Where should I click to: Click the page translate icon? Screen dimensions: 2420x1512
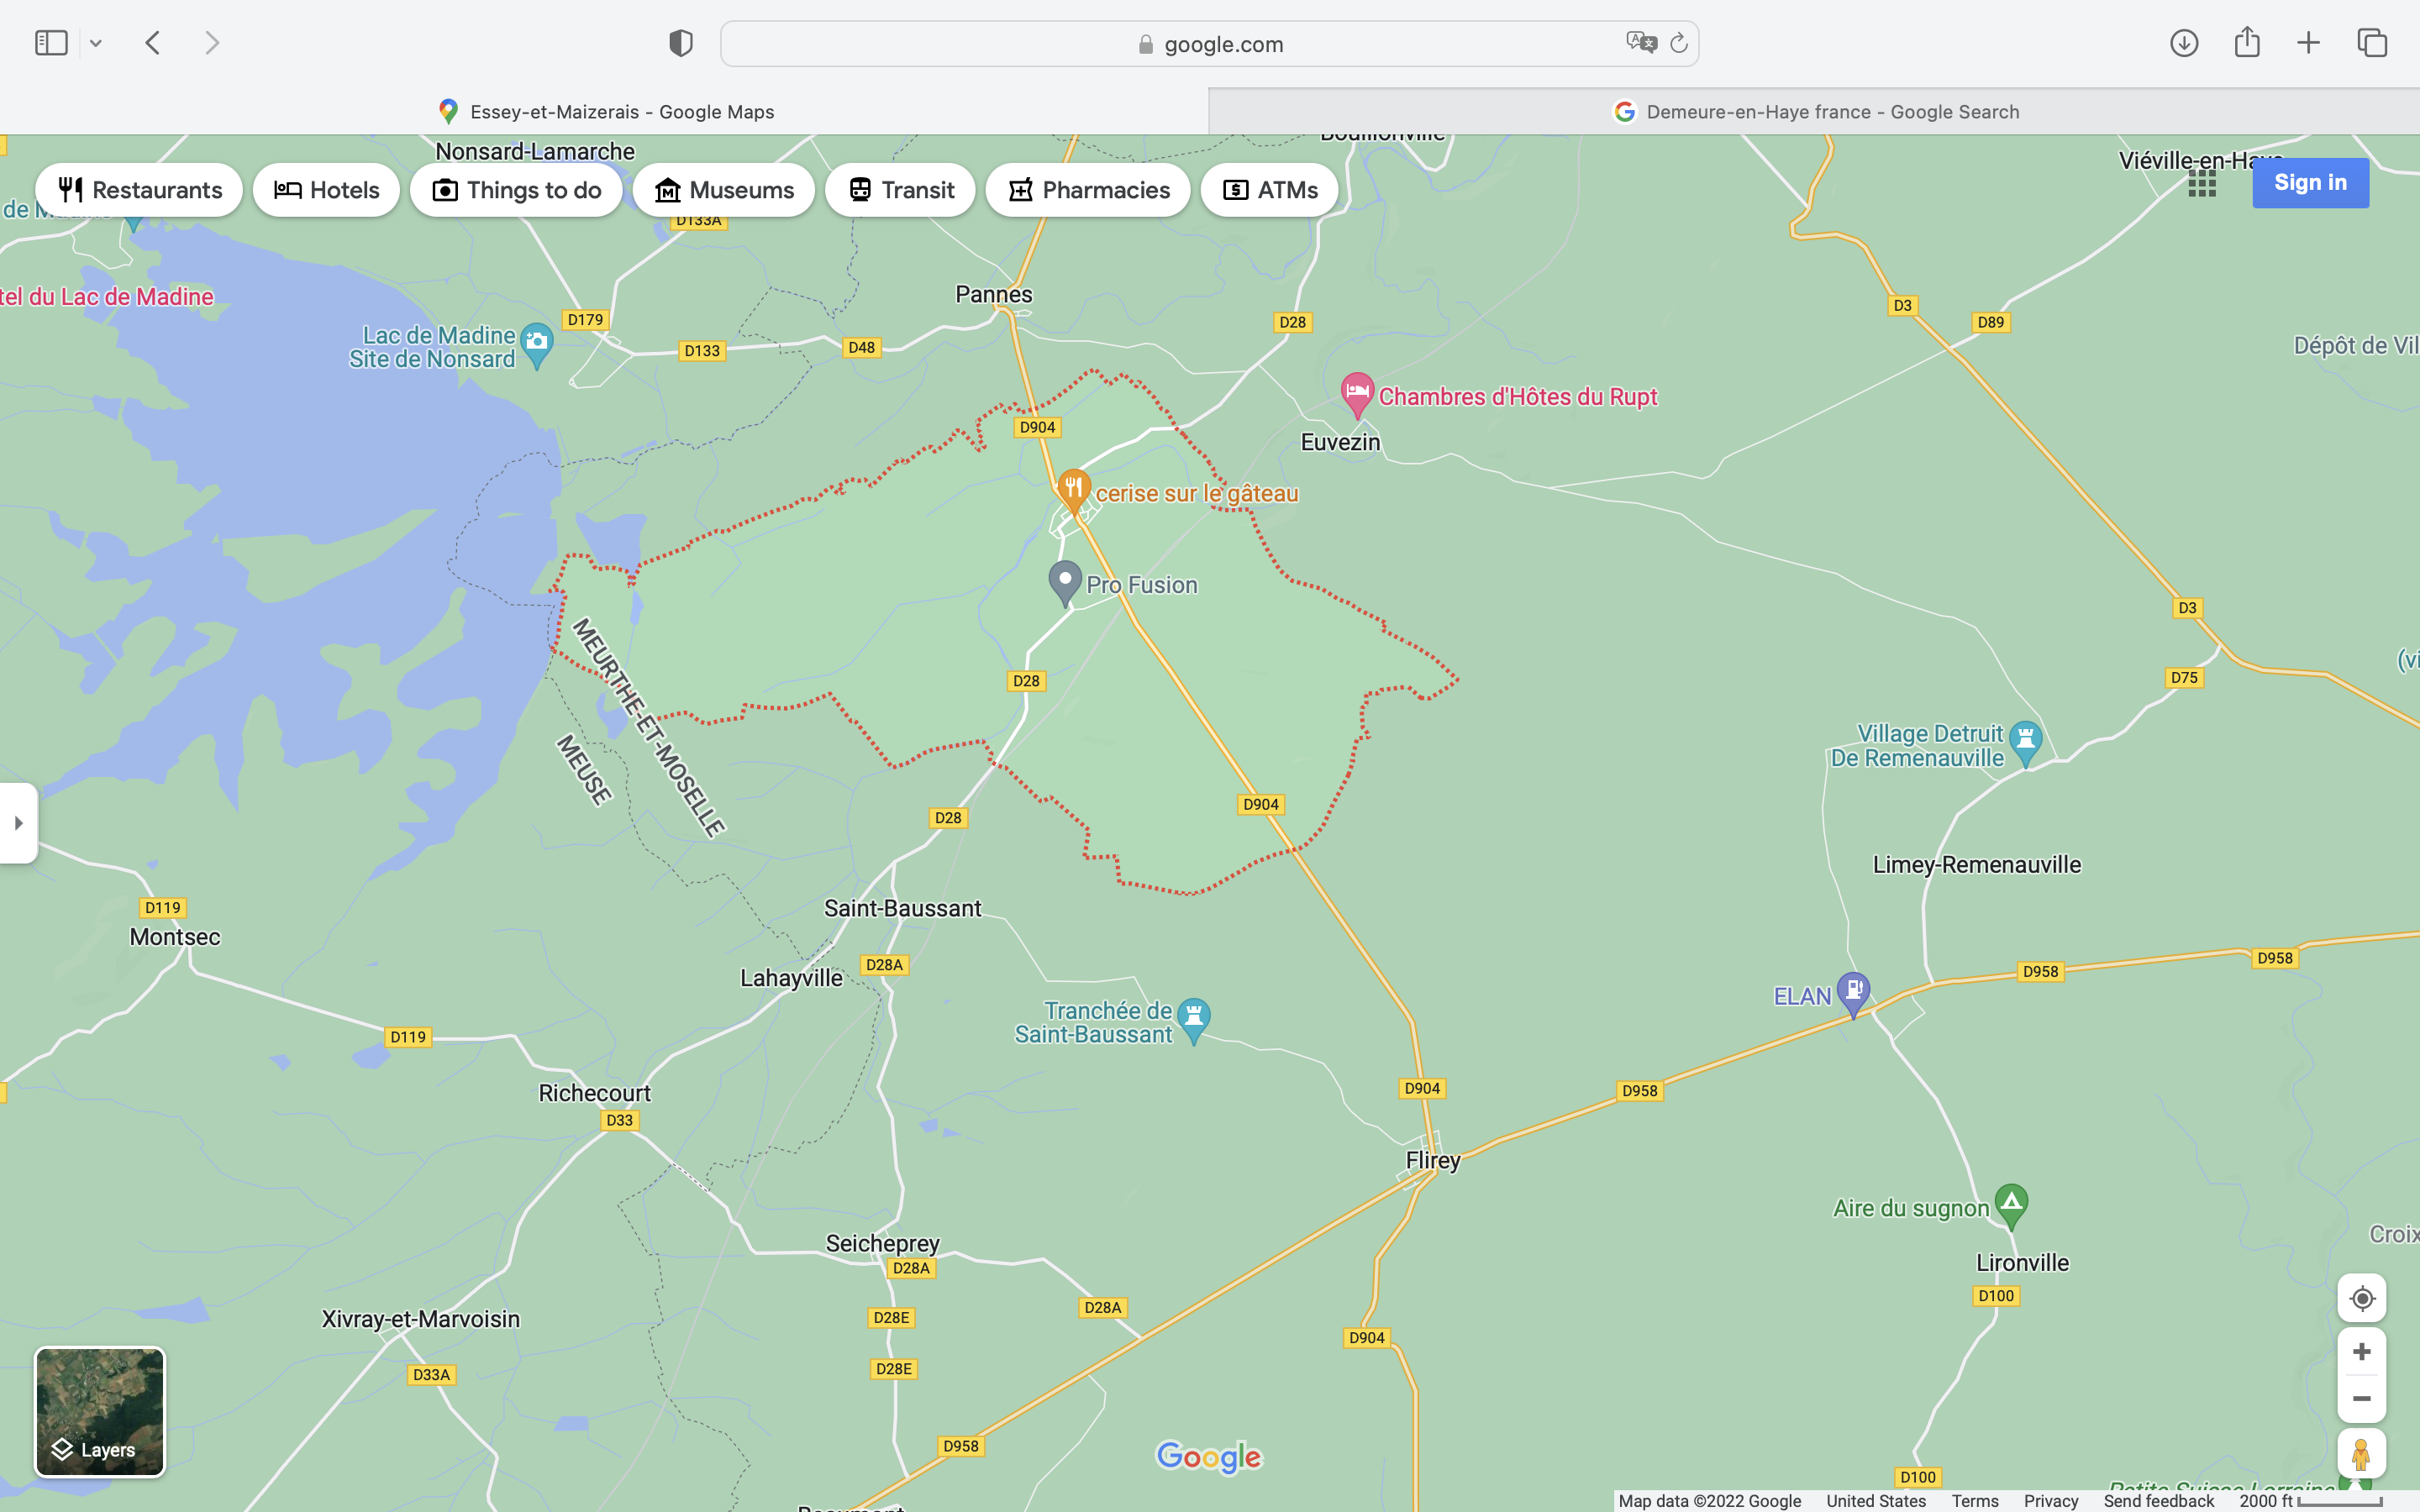coord(1640,43)
